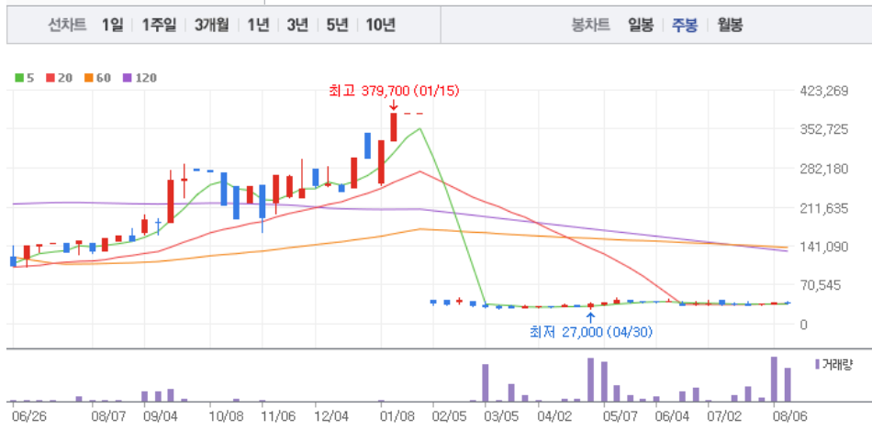
Task: Show the 3년 line chart
Action: pos(297,25)
